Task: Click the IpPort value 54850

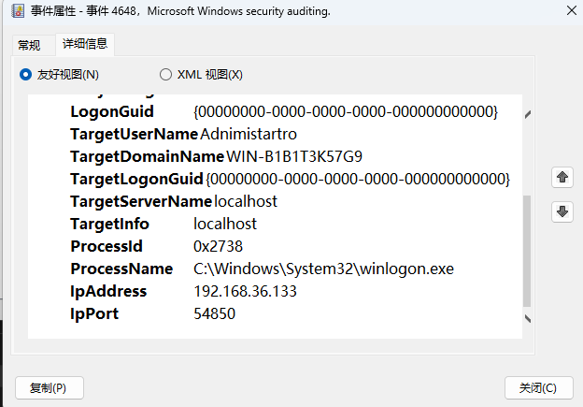Action: [x=214, y=313]
